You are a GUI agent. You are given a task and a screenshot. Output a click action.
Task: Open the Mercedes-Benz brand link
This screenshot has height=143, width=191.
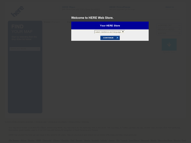165,140
